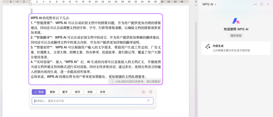Click the 继续输入 text input field
The height and width of the screenshot is (117, 273).
(x=88, y=101)
